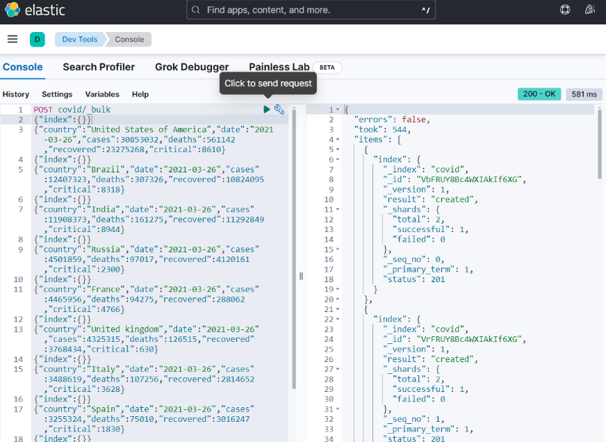Click the Italy document line

coord(144,379)
